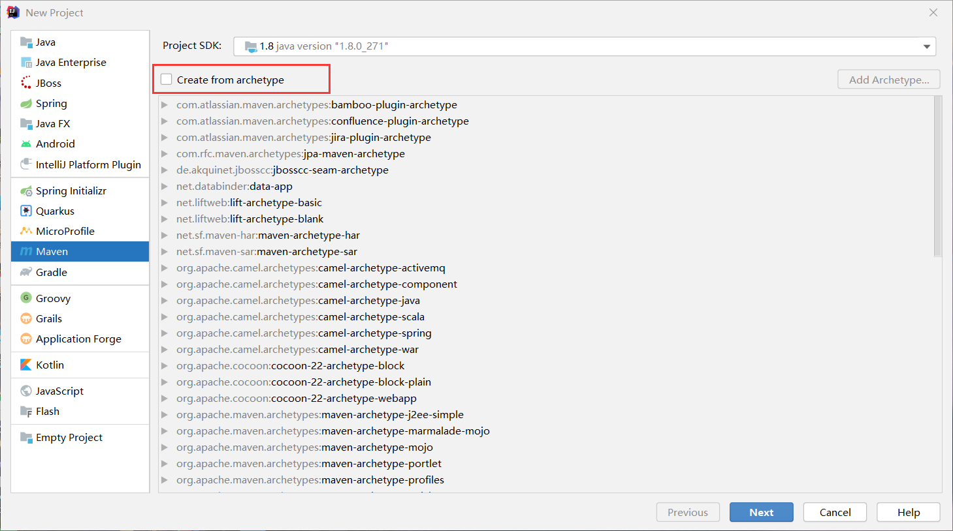Expand the lift-archetype-basic node
Image resolution: width=953 pixels, height=531 pixels.
tap(165, 202)
